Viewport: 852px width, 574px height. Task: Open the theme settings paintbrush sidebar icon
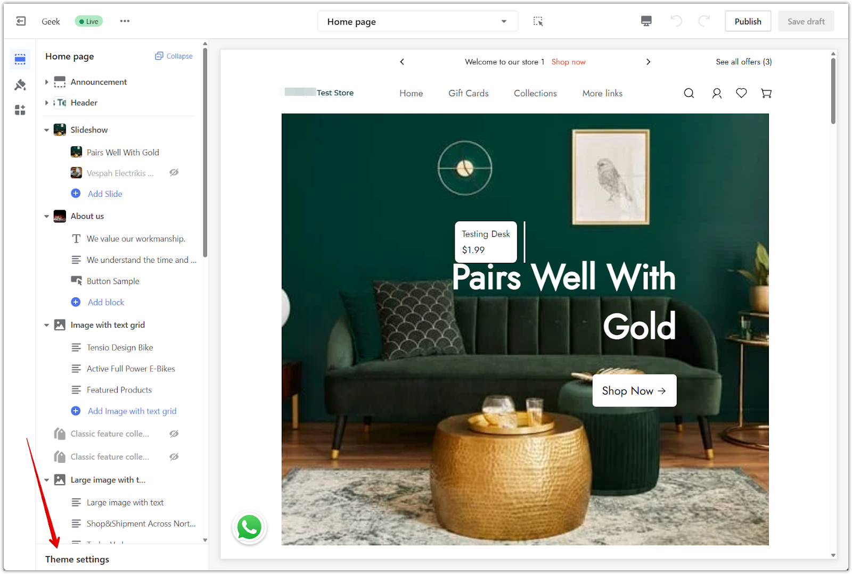[20, 85]
